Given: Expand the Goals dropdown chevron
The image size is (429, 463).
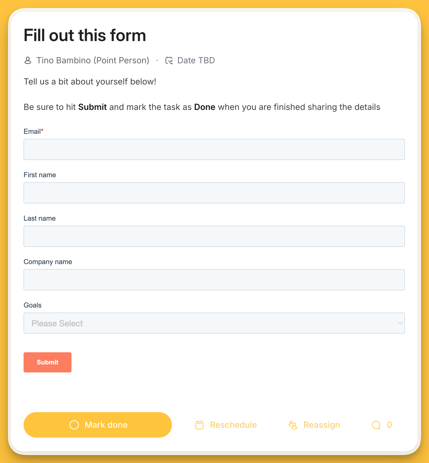Looking at the screenshot, I should (400, 323).
